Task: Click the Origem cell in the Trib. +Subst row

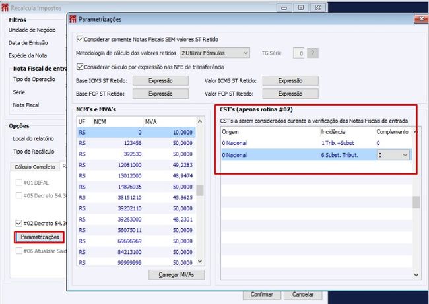Action: [234, 143]
